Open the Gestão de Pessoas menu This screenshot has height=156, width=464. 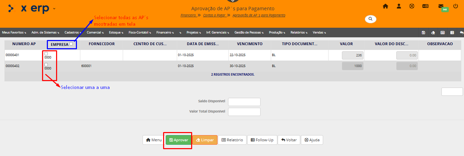(x=249, y=32)
